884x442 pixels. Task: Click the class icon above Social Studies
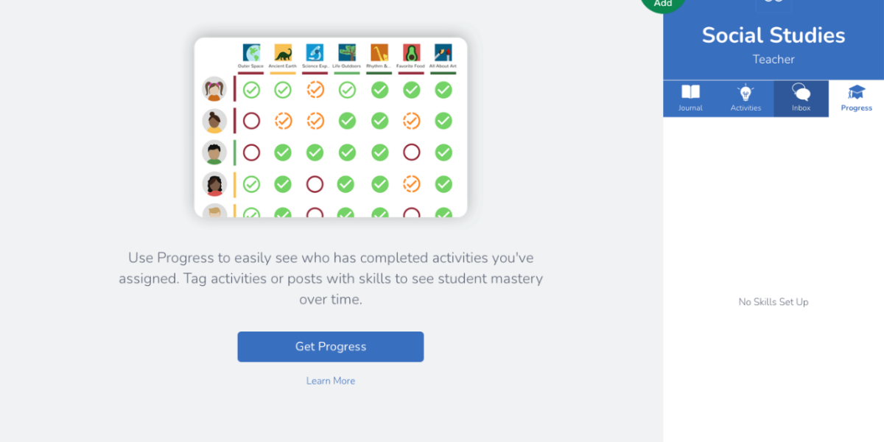(x=773, y=3)
